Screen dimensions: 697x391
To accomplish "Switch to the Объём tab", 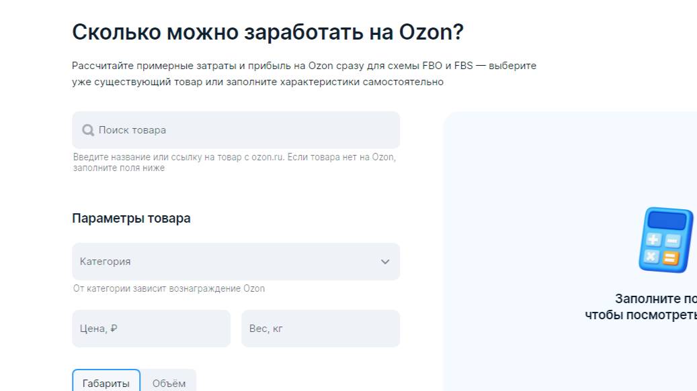I will point(169,383).
